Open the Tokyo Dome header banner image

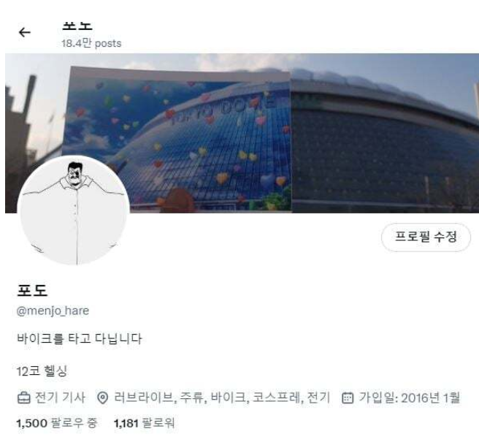(x=242, y=133)
